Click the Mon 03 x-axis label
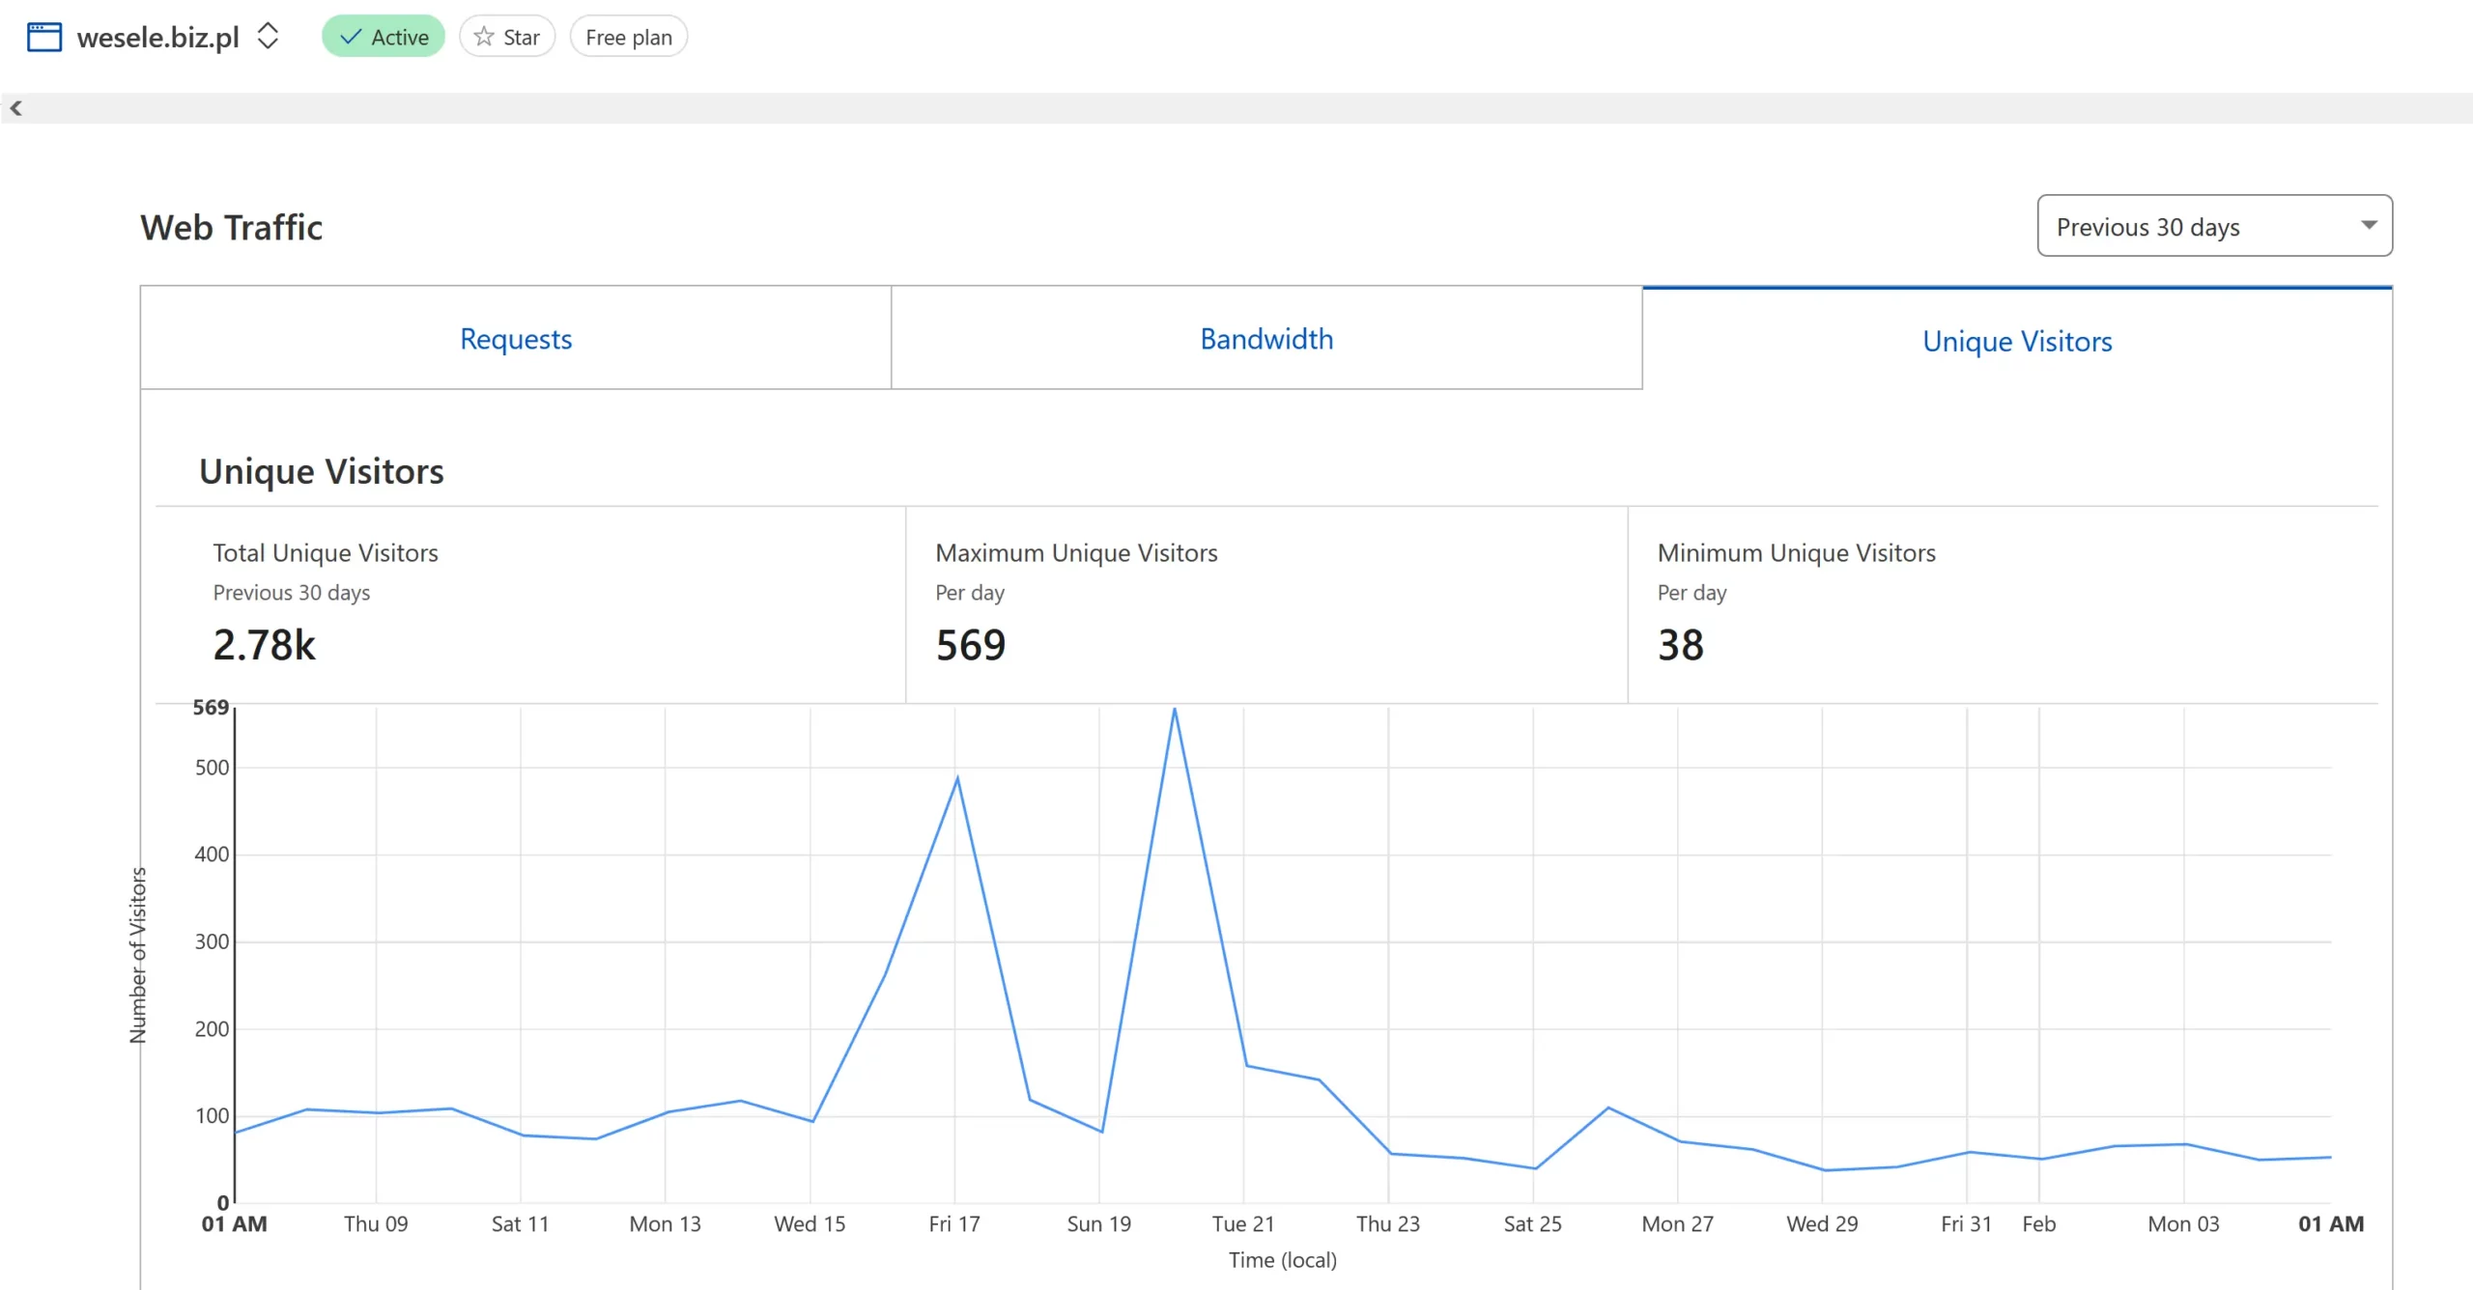 pyautogui.click(x=2183, y=1224)
